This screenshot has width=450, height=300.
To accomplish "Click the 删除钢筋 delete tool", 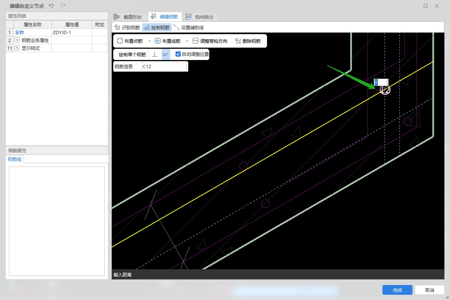I will click(247, 41).
